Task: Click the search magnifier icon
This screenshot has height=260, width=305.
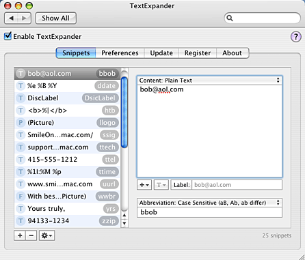Action: [230, 18]
